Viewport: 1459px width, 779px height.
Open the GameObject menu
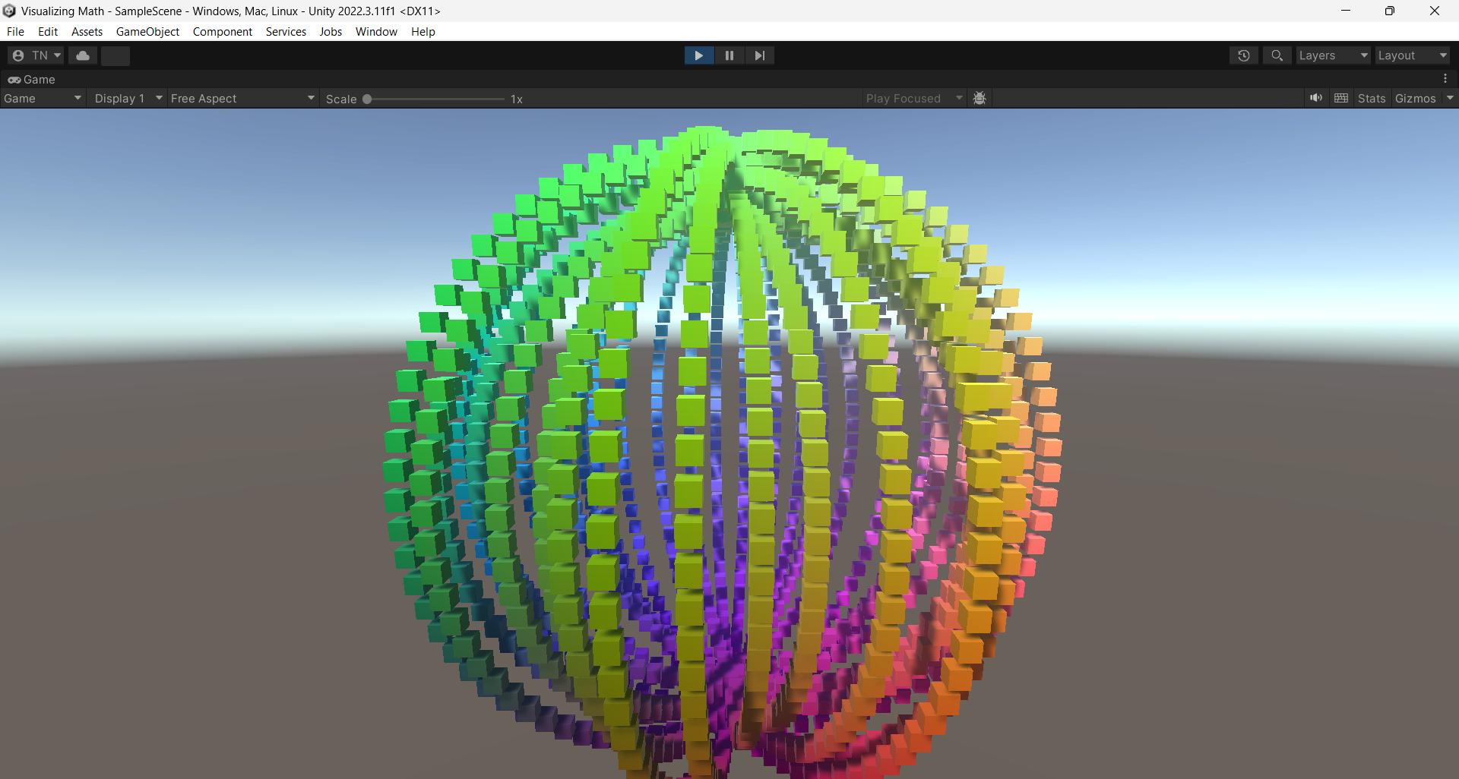click(x=147, y=32)
